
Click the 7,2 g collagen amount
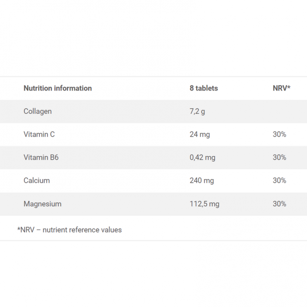coord(197,111)
